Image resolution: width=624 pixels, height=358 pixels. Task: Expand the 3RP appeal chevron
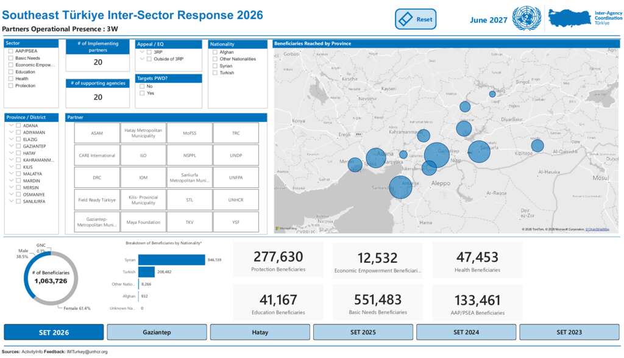(x=142, y=52)
